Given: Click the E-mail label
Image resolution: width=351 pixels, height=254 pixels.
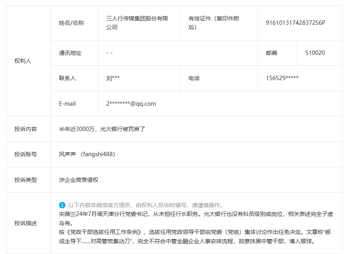Looking at the screenshot, I should pyautogui.click(x=67, y=104).
